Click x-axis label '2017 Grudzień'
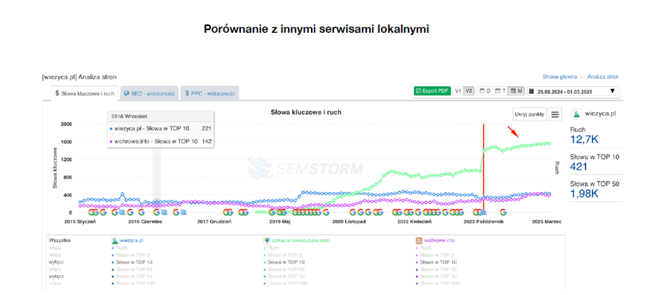Screen dimensions: 662x295 point(214,221)
